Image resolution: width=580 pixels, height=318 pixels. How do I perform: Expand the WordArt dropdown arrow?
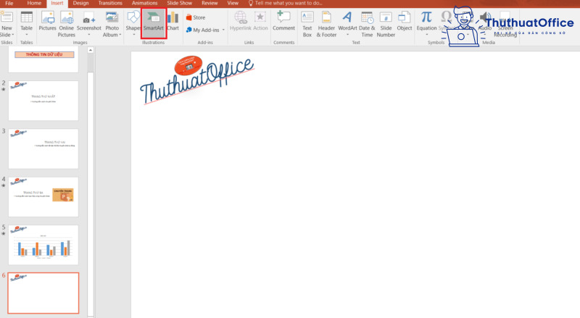coord(347,35)
